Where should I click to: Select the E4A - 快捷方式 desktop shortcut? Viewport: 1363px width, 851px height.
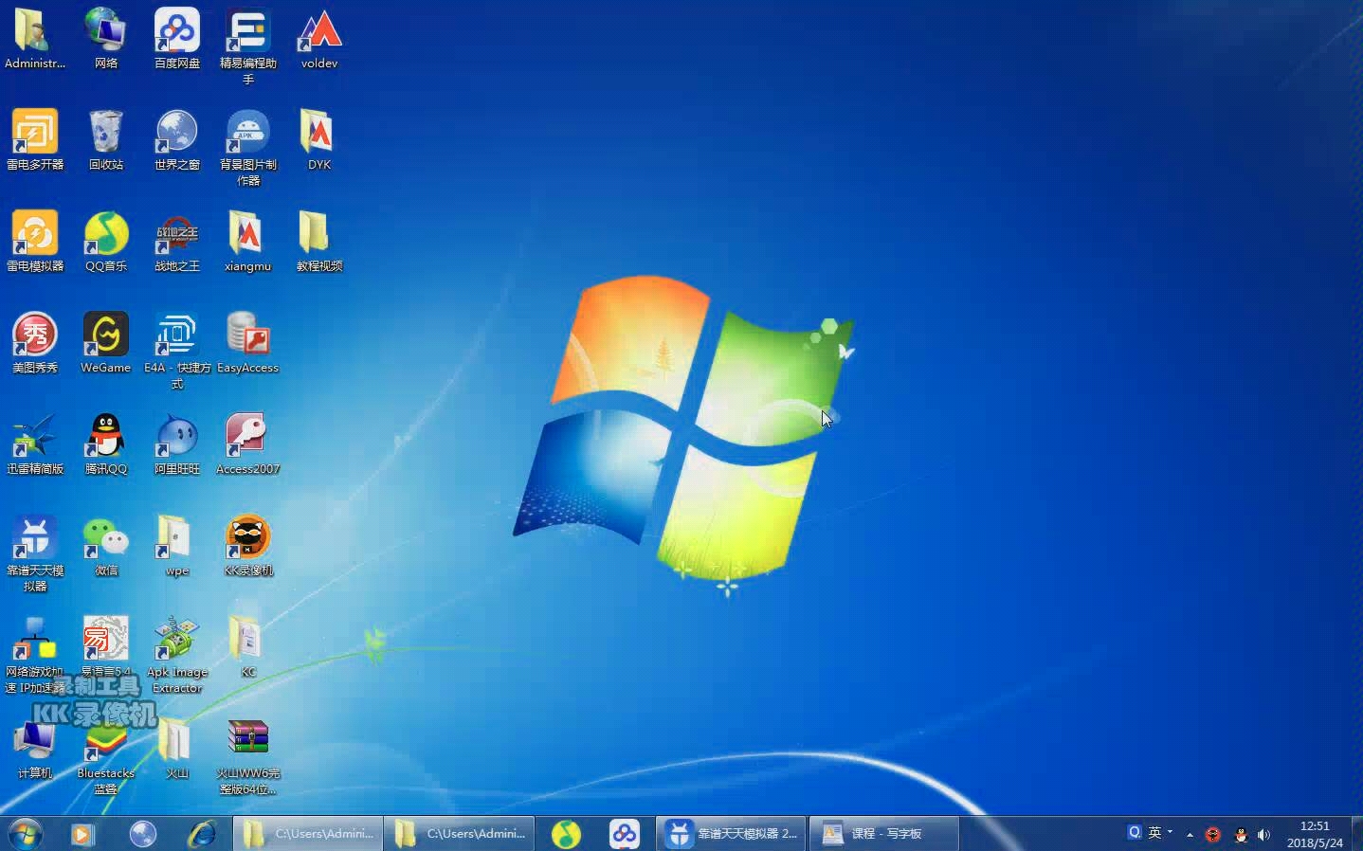(x=177, y=351)
